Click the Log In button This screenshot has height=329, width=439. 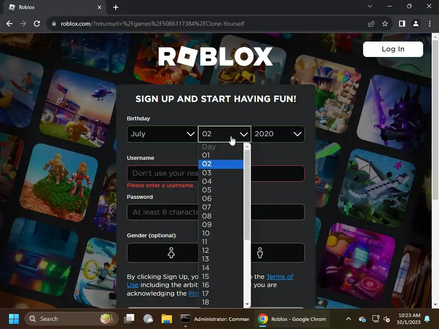(x=393, y=49)
